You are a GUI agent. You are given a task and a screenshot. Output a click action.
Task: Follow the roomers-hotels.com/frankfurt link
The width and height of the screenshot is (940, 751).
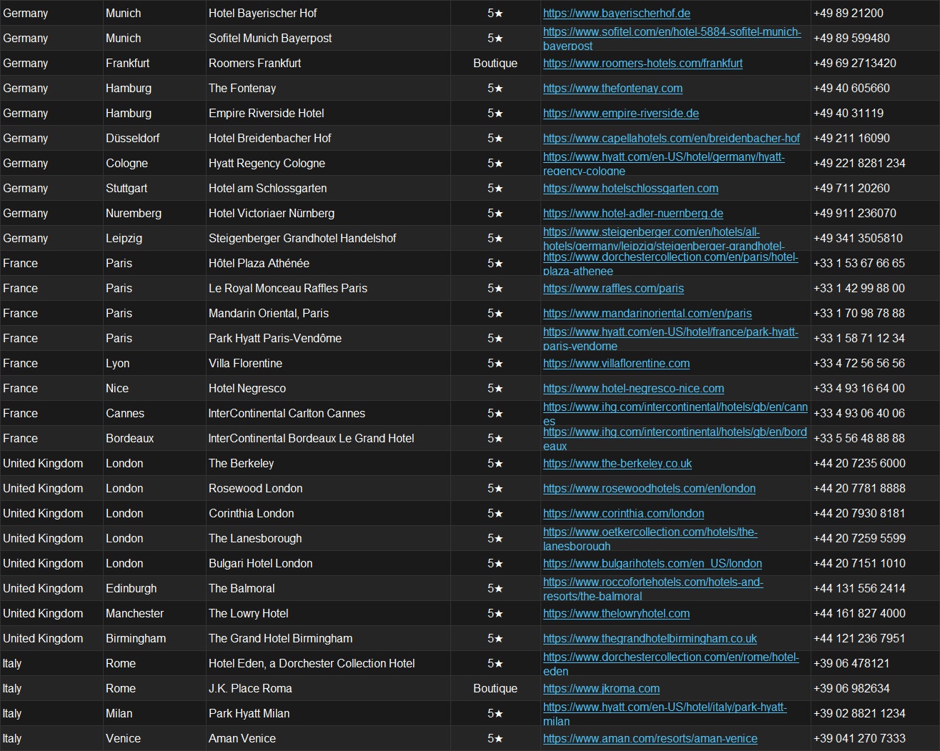coord(643,63)
